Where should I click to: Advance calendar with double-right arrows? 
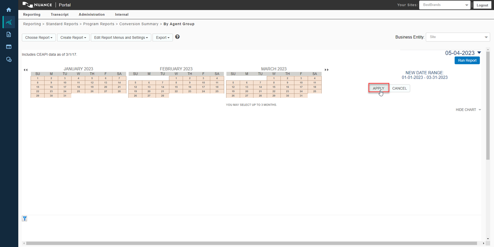pos(327,70)
